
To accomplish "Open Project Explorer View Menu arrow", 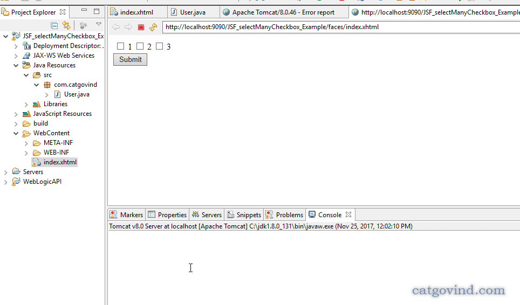I will coord(99,24).
